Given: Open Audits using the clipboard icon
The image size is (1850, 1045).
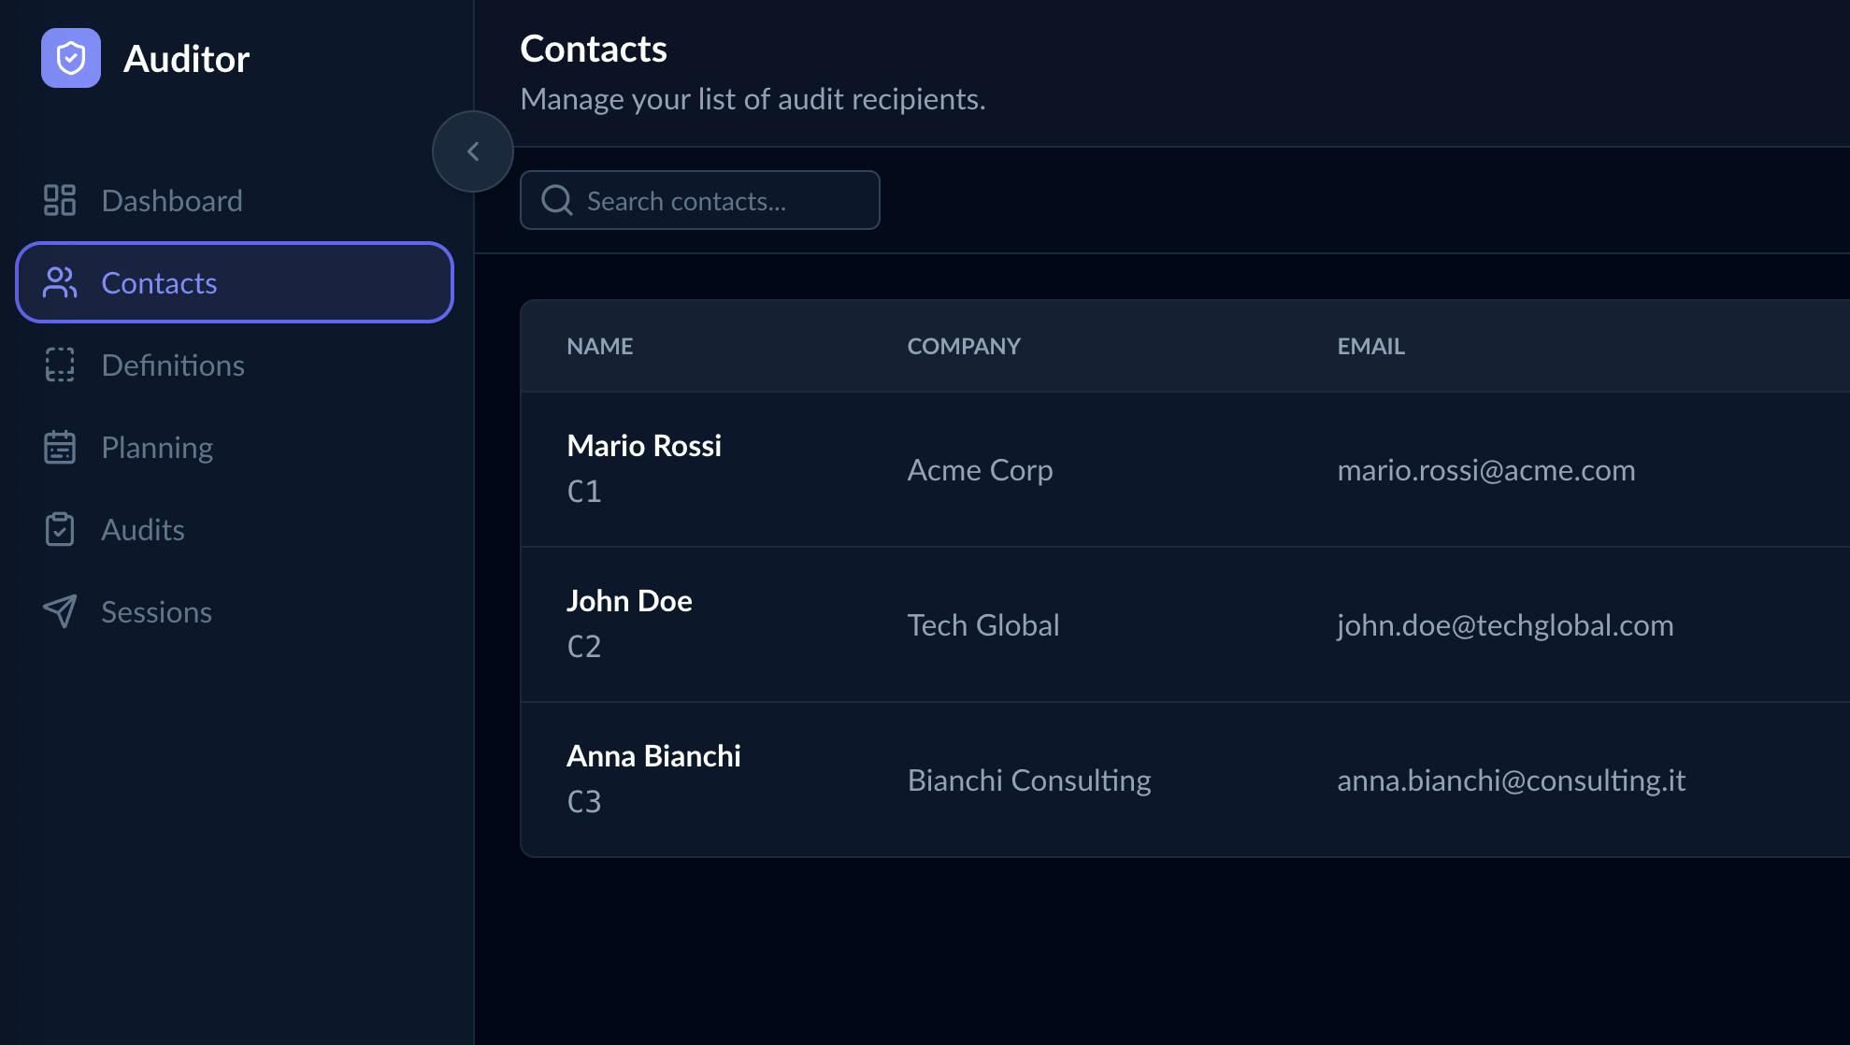Looking at the screenshot, I should (60, 529).
